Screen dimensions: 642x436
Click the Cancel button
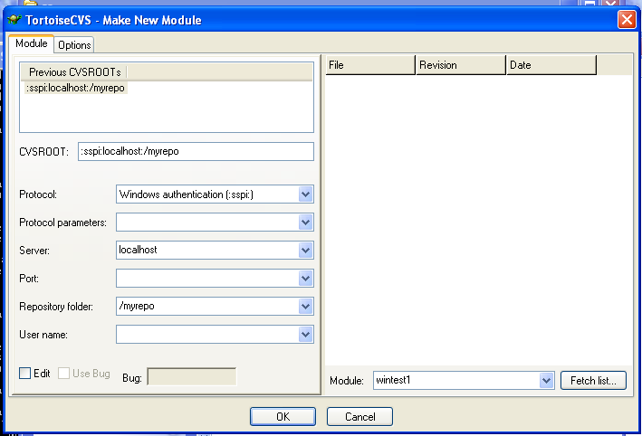coord(359,416)
